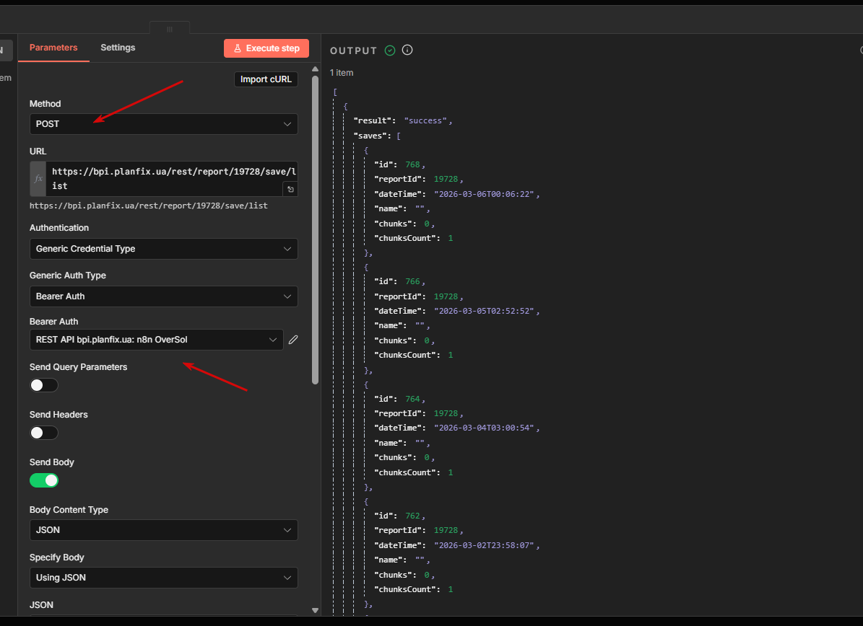Open the Generic Auth Type dropdown
The height and width of the screenshot is (626, 863).
[x=163, y=296]
